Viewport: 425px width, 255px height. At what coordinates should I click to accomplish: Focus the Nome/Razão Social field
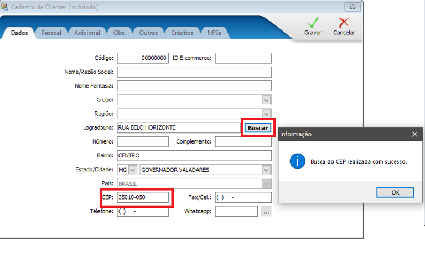[x=194, y=72]
